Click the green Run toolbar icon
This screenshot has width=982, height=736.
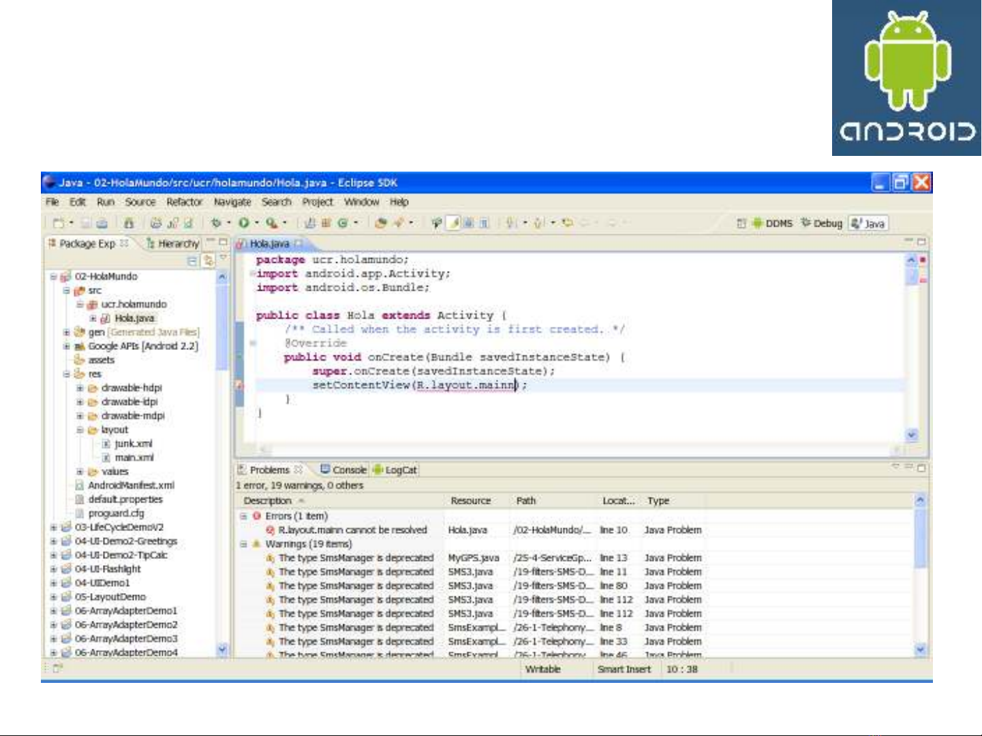(x=243, y=223)
